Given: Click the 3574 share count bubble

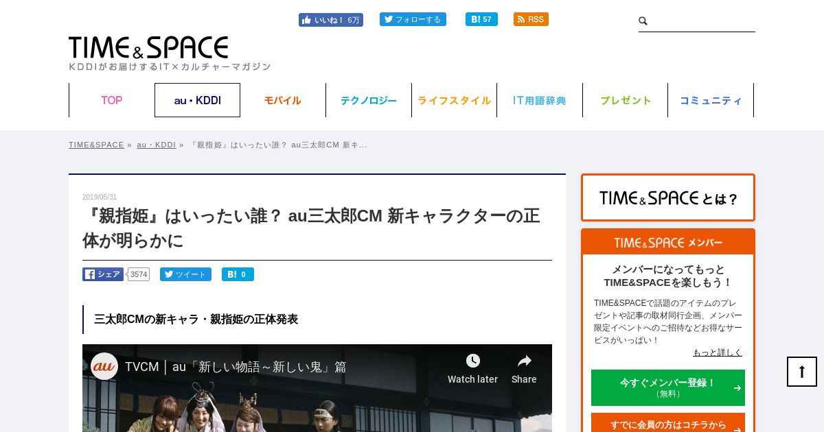Looking at the screenshot, I should tap(139, 274).
